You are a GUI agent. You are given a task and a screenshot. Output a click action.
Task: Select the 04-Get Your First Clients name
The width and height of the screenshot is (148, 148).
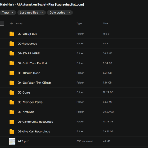(35, 83)
